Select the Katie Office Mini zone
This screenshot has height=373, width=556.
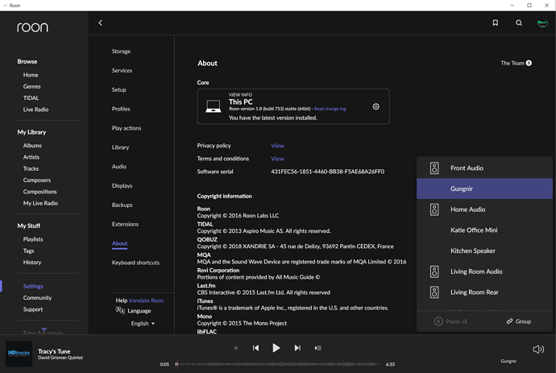click(484, 230)
